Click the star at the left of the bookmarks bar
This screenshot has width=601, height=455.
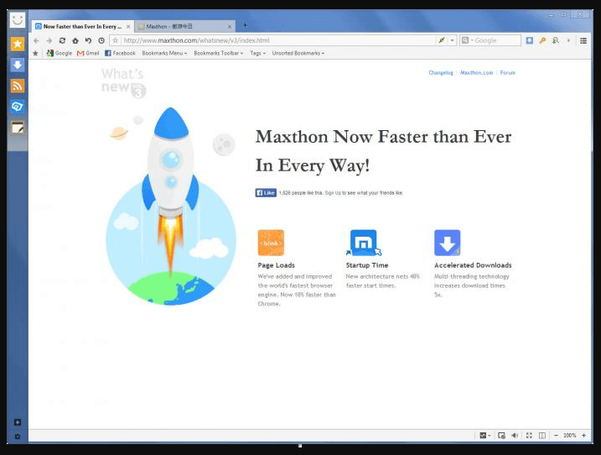(x=35, y=53)
